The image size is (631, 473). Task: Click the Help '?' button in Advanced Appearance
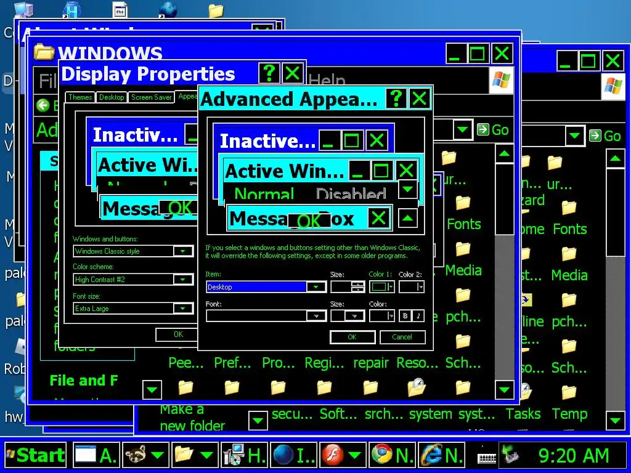pyautogui.click(x=396, y=99)
